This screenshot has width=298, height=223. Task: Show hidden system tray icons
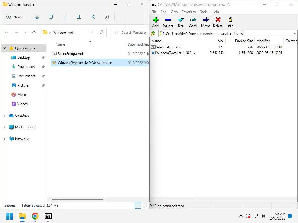241,216
